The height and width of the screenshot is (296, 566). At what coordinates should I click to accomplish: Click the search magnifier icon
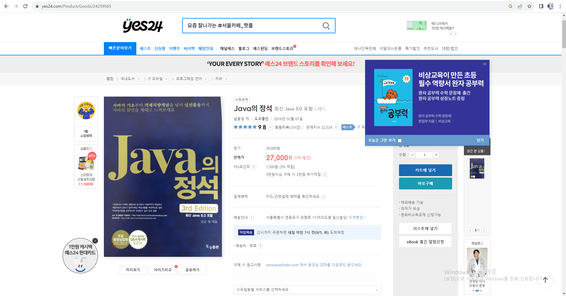tap(326, 26)
